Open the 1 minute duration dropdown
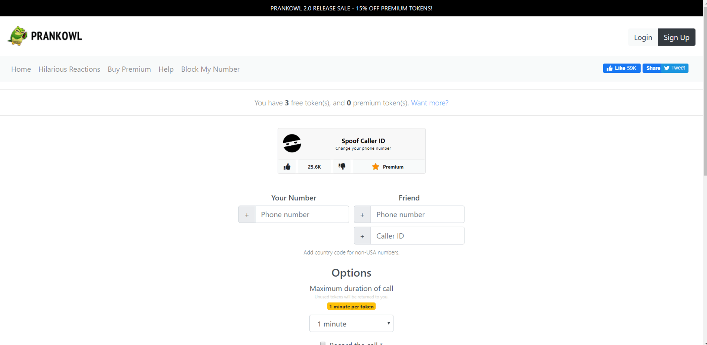The width and height of the screenshot is (707, 345). [x=351, y=323]
